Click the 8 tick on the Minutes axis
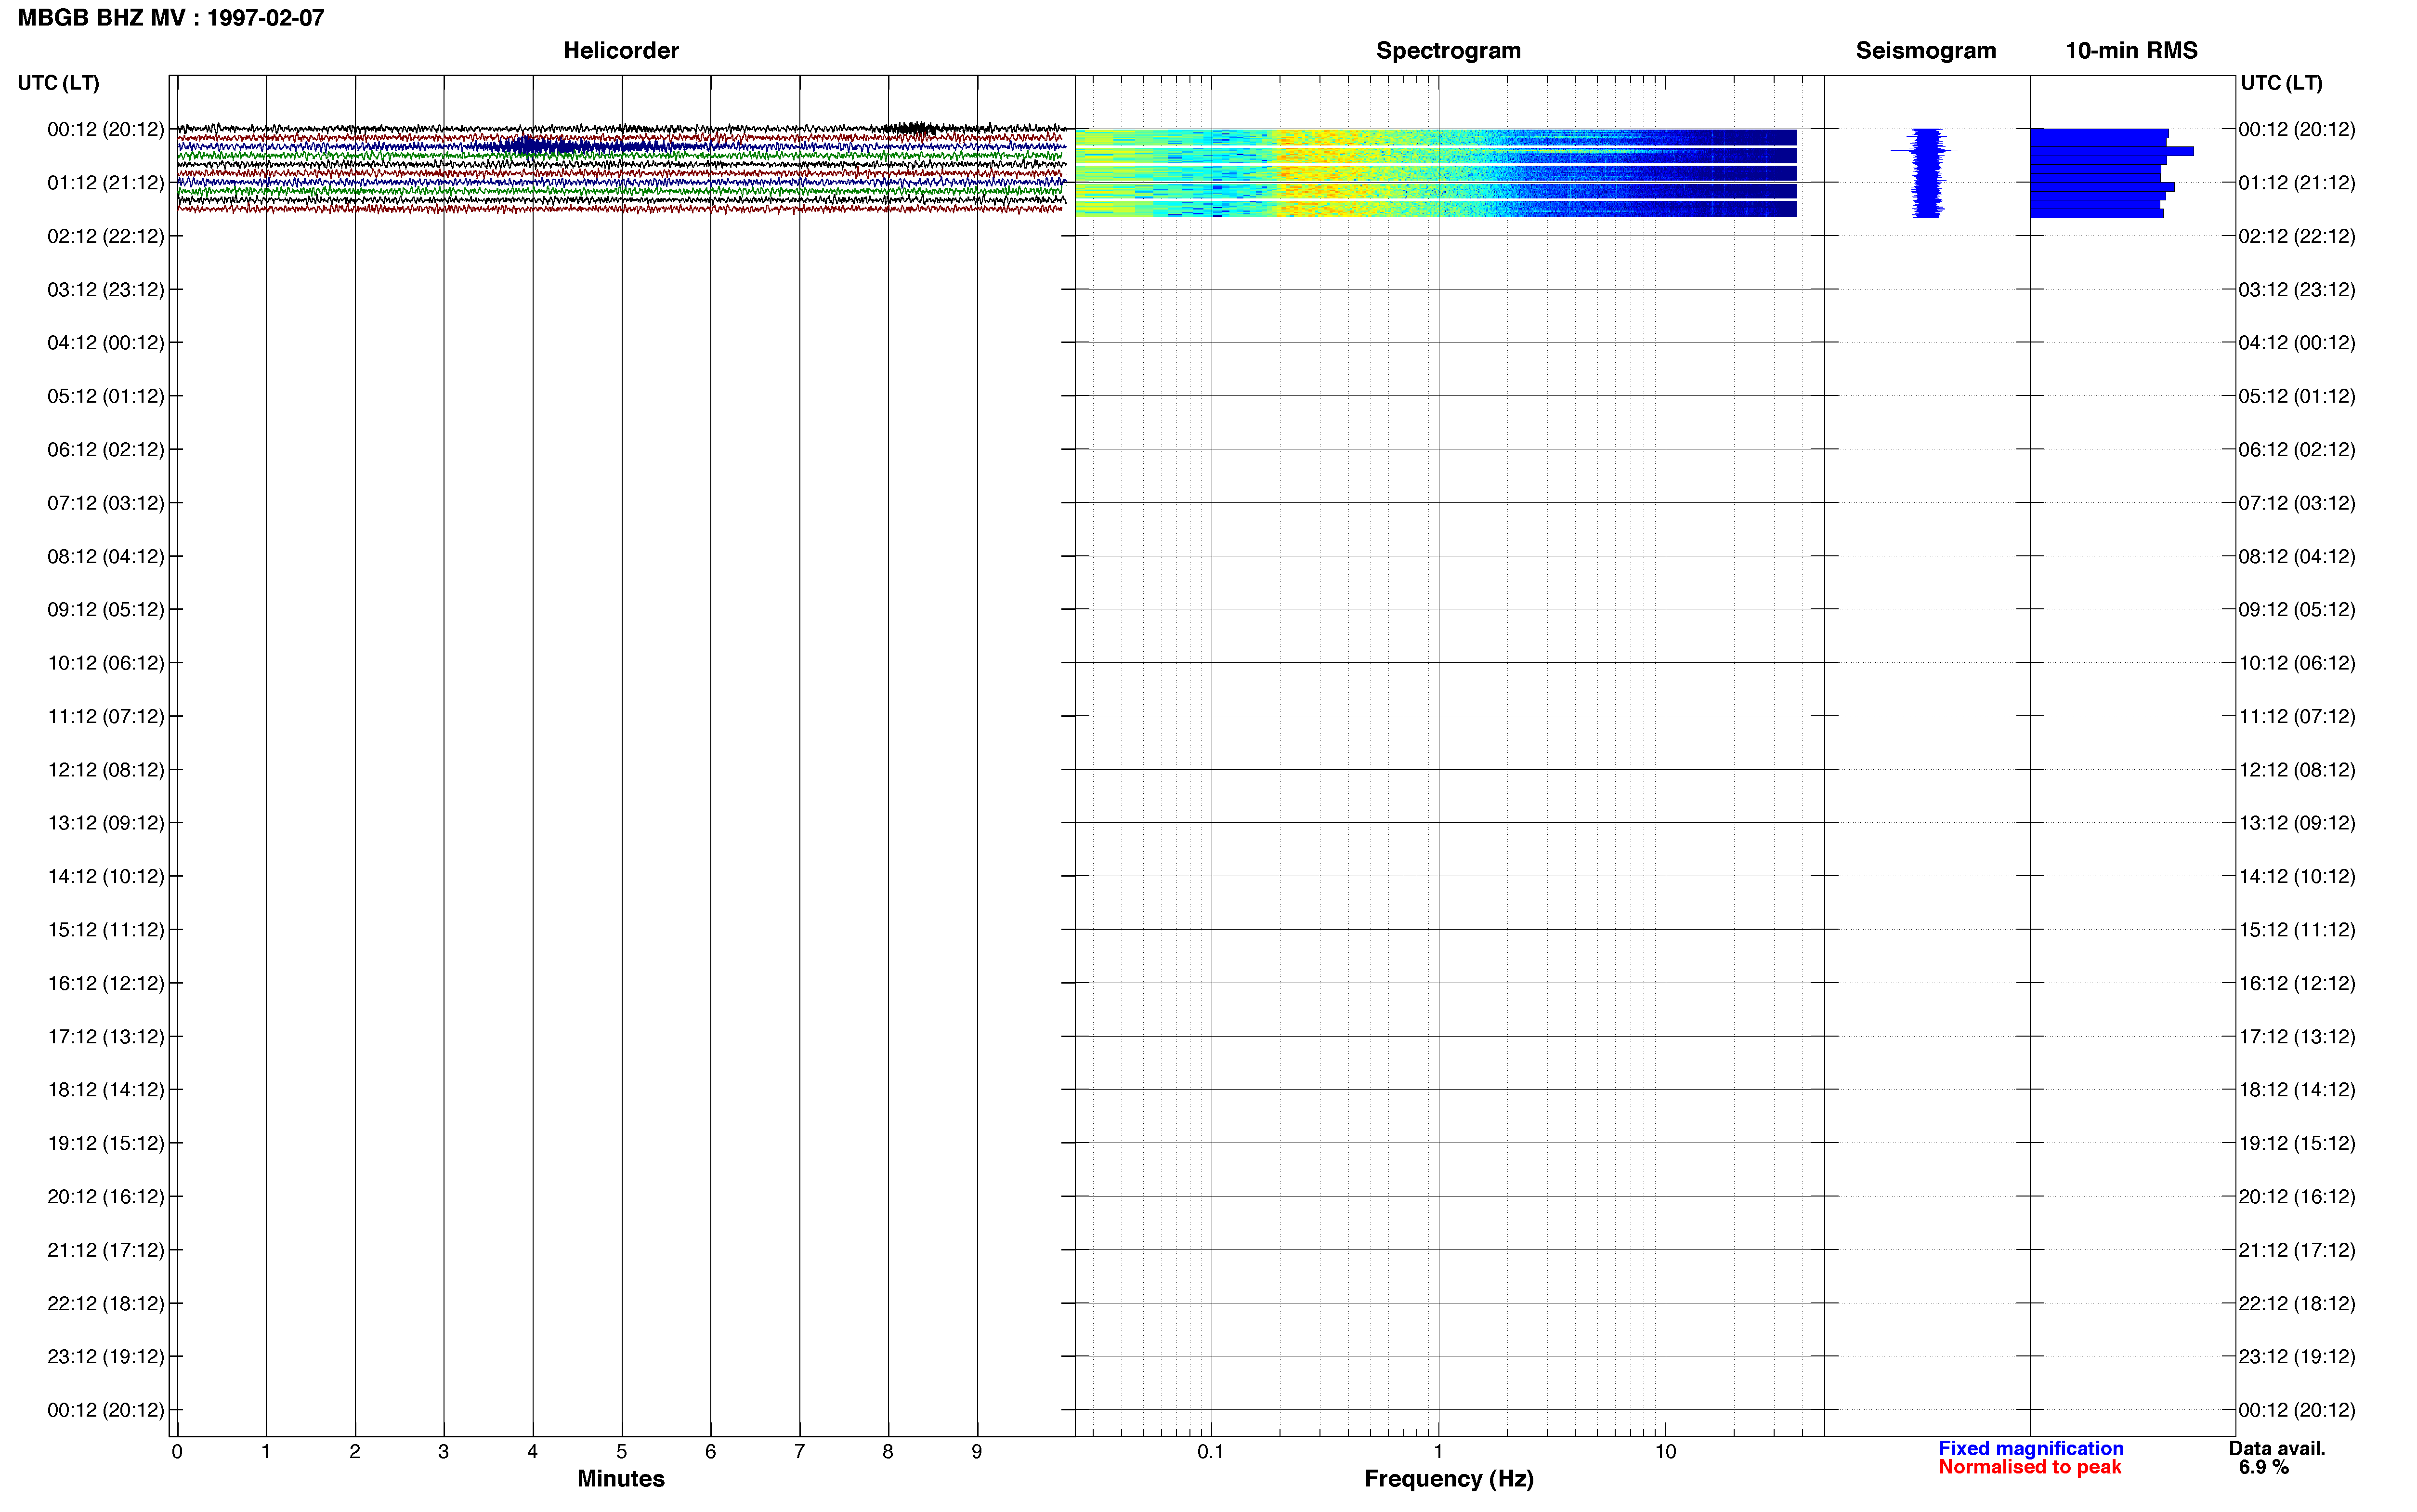 [888, 1451]
